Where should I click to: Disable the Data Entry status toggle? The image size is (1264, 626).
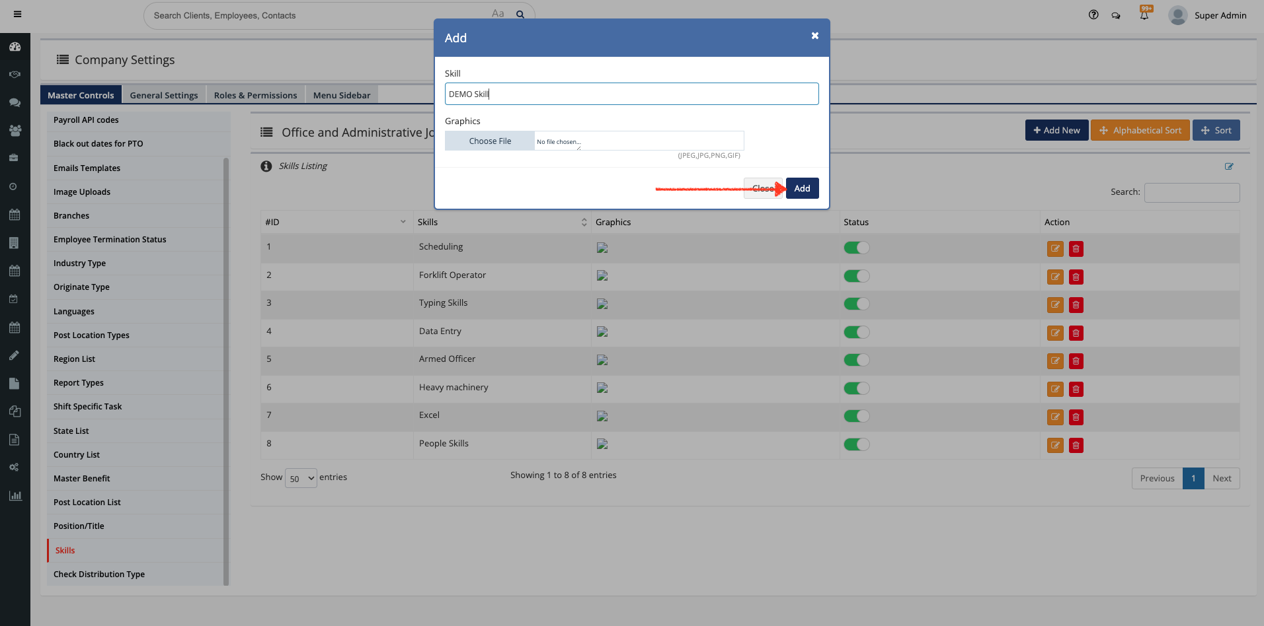click(x=856, y=332)
